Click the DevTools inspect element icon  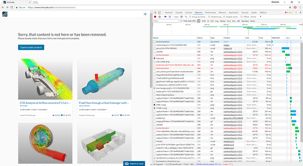pyautogui.click(x=155, y=12)
